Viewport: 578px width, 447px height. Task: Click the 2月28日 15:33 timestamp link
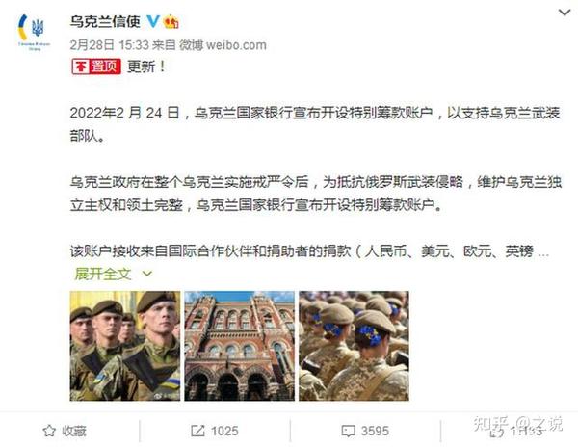110,45
